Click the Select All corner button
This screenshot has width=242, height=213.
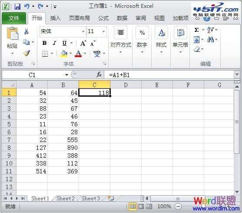9,85
